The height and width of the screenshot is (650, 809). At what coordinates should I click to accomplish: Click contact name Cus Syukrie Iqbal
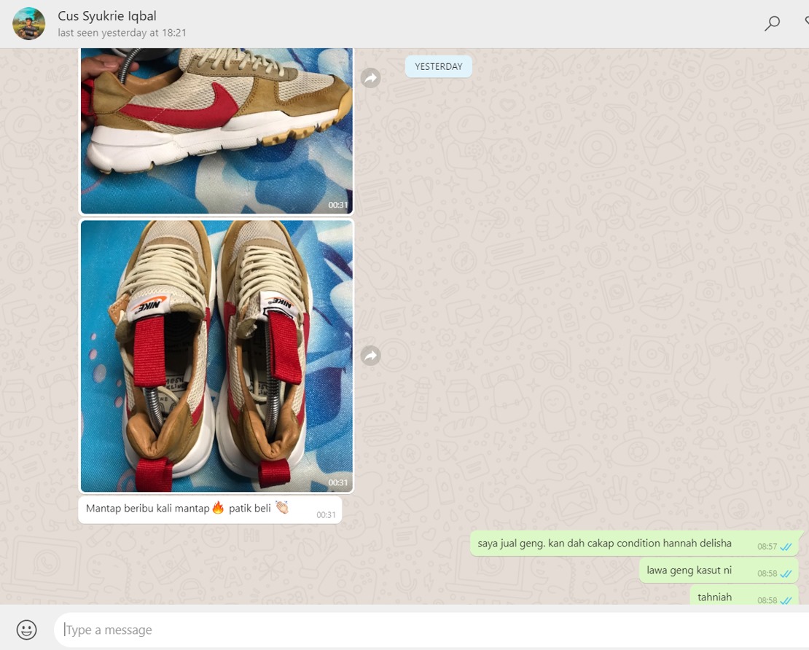[107, 16]
